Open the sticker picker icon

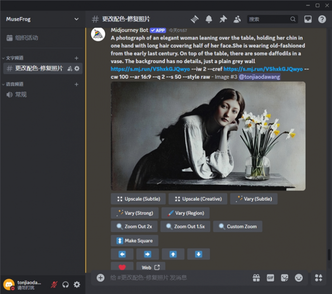(285, 278)
